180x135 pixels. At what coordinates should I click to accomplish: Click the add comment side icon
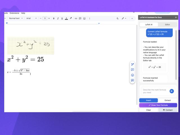click(132, 70)
